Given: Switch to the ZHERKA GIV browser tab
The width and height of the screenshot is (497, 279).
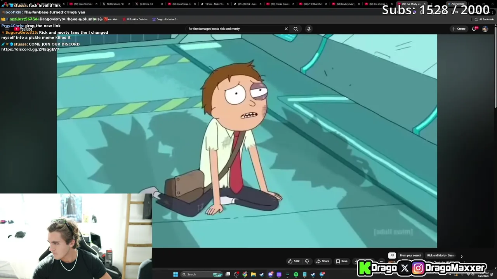Looking at the screenshot, I should point(313,4).
